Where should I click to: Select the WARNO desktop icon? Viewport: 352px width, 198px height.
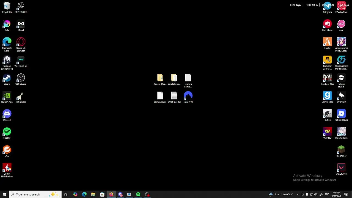click(327, 133)
